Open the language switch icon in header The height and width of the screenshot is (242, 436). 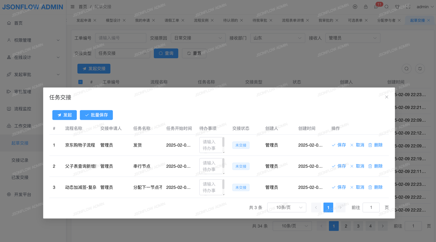click(x=355, y=7)
